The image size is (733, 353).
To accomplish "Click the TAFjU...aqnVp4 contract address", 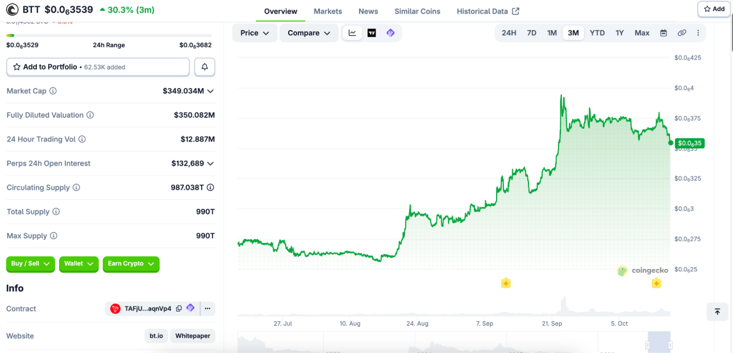I will click(x=148, y=309).
